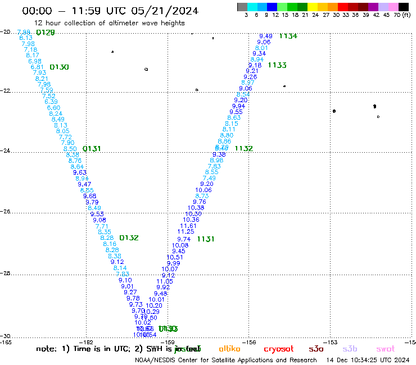Click the wave height value '10.01'

(156, 299)
